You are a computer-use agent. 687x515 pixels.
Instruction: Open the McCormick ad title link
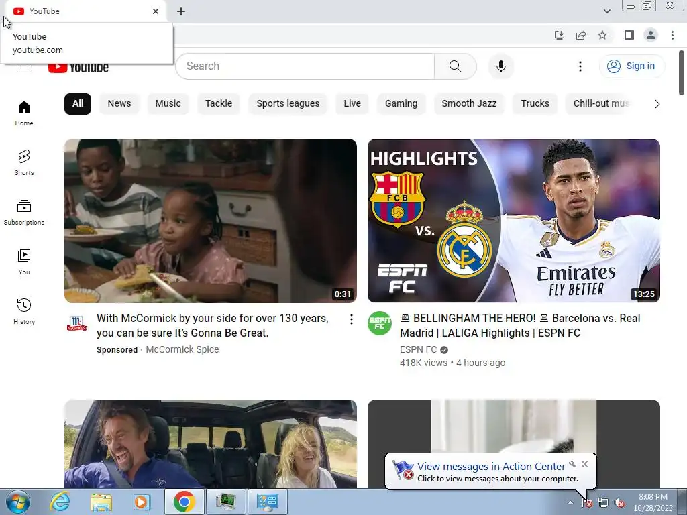pyautogui.click(x=213, y=325)
